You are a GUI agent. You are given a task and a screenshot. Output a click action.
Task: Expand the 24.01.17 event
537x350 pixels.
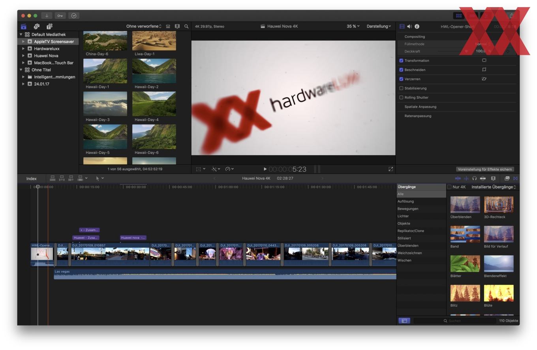(23, 84)
